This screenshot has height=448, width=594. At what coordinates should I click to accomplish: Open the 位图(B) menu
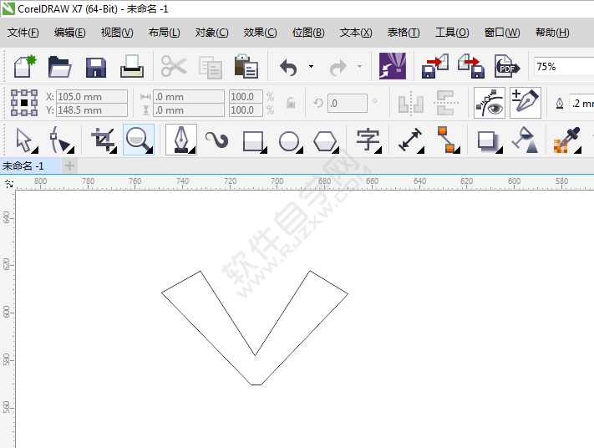(x=308, y=33)
